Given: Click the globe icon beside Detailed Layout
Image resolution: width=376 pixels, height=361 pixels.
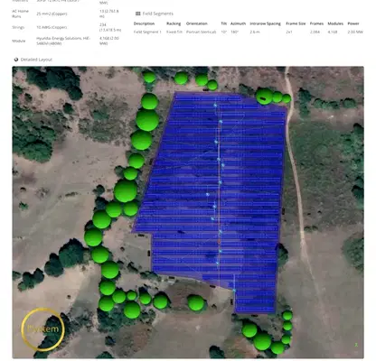Looking at the screenshot, I should coord(16,60).
